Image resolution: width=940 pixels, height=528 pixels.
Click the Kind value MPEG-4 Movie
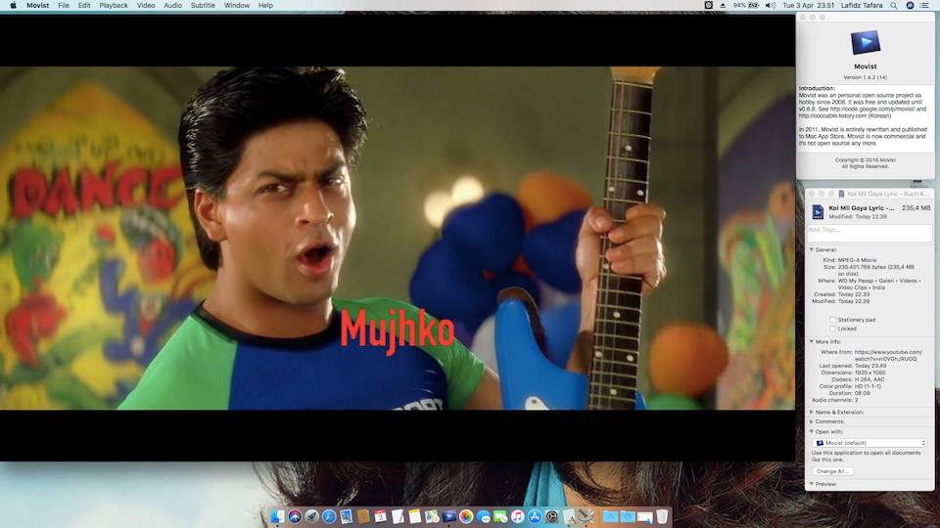pos(858,260)
